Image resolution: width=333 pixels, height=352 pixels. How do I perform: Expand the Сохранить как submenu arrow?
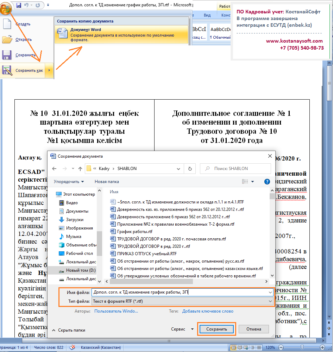pos(49,70)
